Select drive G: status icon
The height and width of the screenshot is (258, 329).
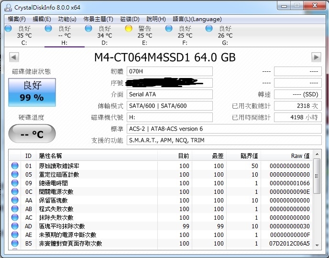[209, 28]
